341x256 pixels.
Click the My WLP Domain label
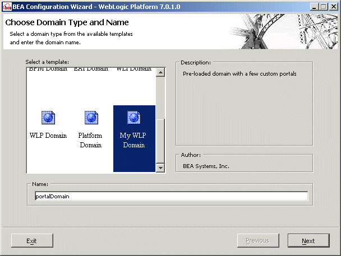[x=133, y=140]
